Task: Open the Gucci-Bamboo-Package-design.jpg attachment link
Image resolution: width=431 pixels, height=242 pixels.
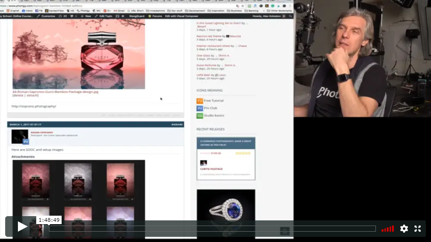Action: pyautogui.click(x=55, y=92)
